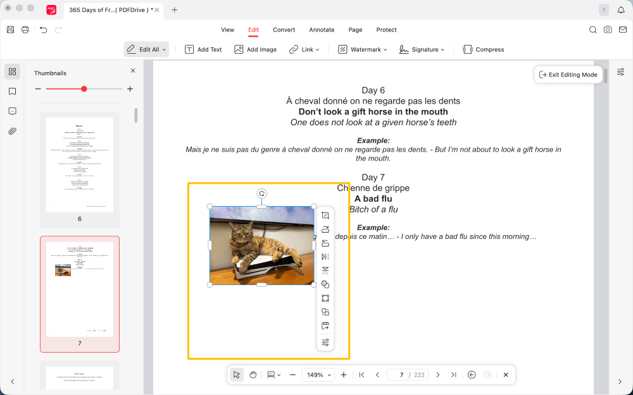
Task: Expand the Watermark dropdown
Action: pos(362,49)
